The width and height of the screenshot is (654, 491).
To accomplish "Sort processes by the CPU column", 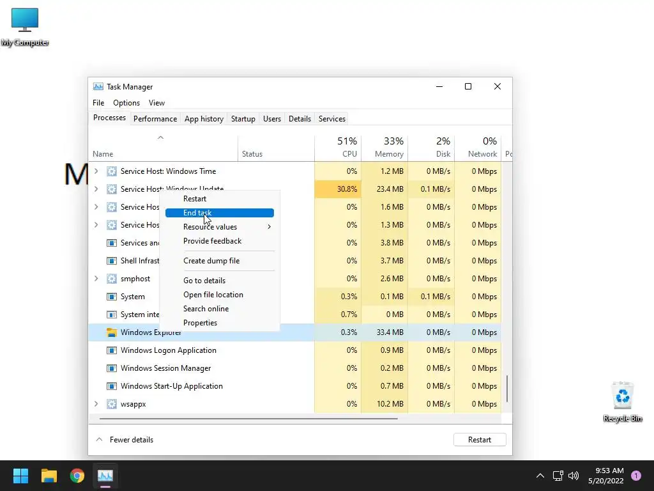I will coord(338,148).
